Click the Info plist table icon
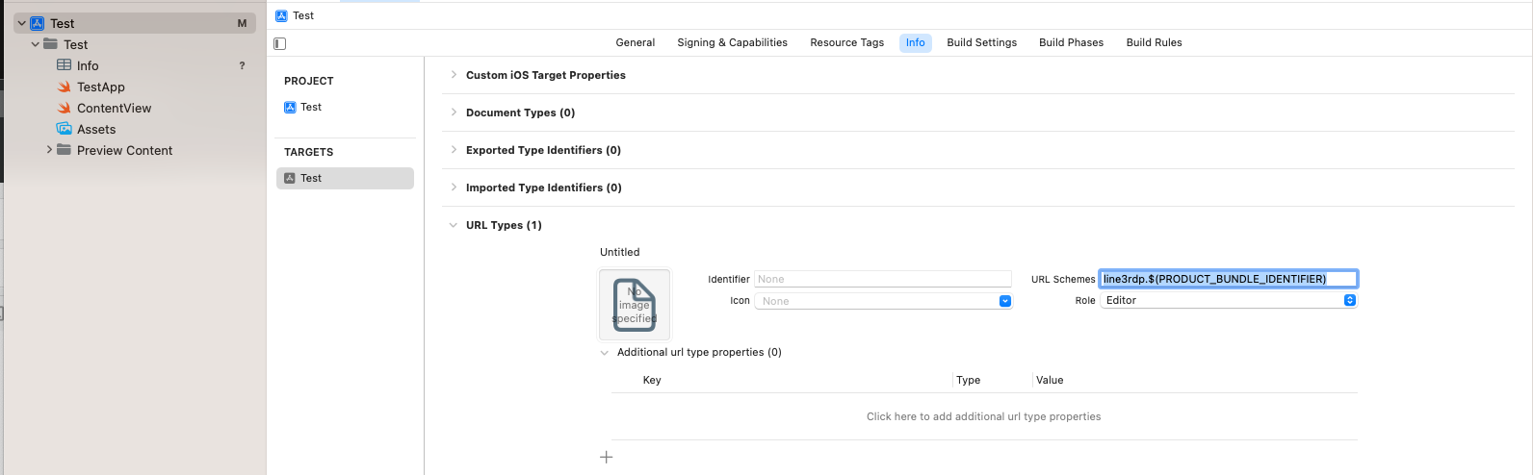Viewport: 1533px width, 475px height. click(64, 65)
